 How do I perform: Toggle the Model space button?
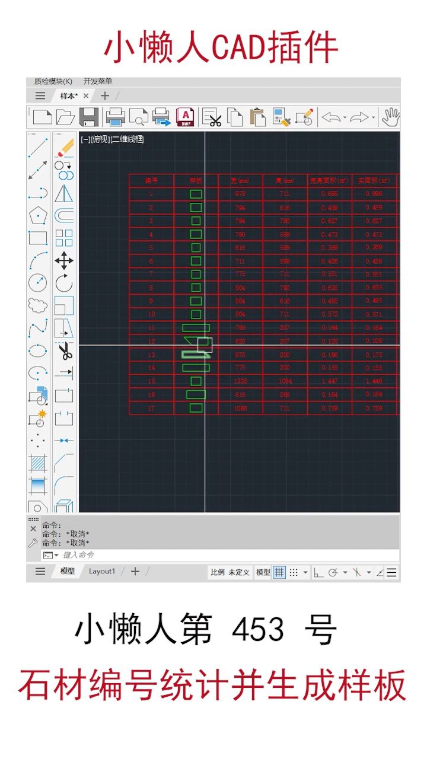click(263, 572)
